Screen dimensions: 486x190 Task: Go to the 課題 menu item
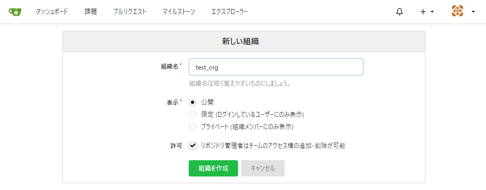tap(91, 12)
